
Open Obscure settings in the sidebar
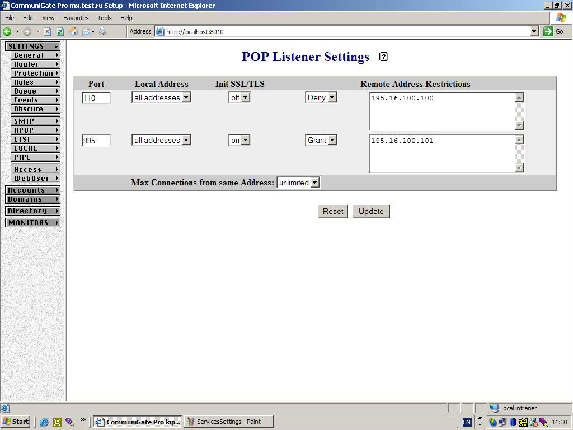click(35, 109)
